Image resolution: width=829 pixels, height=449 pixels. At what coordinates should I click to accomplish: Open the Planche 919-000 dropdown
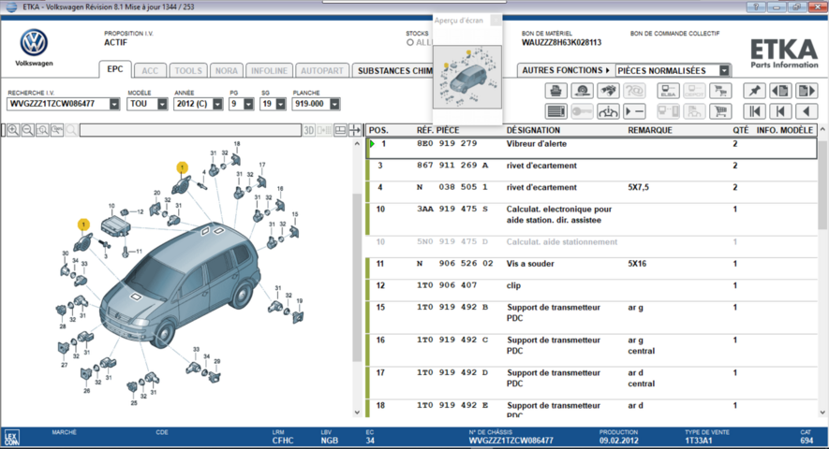334,104
